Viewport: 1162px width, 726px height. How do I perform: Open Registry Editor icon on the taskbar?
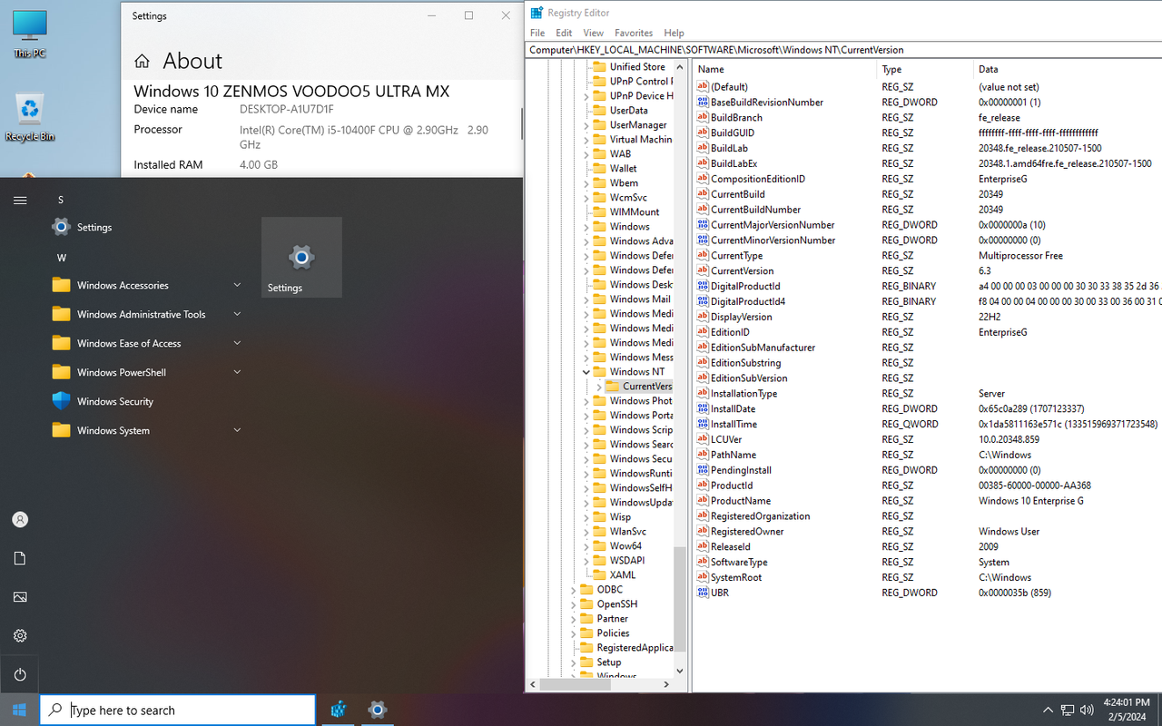(x=339, y=710)
